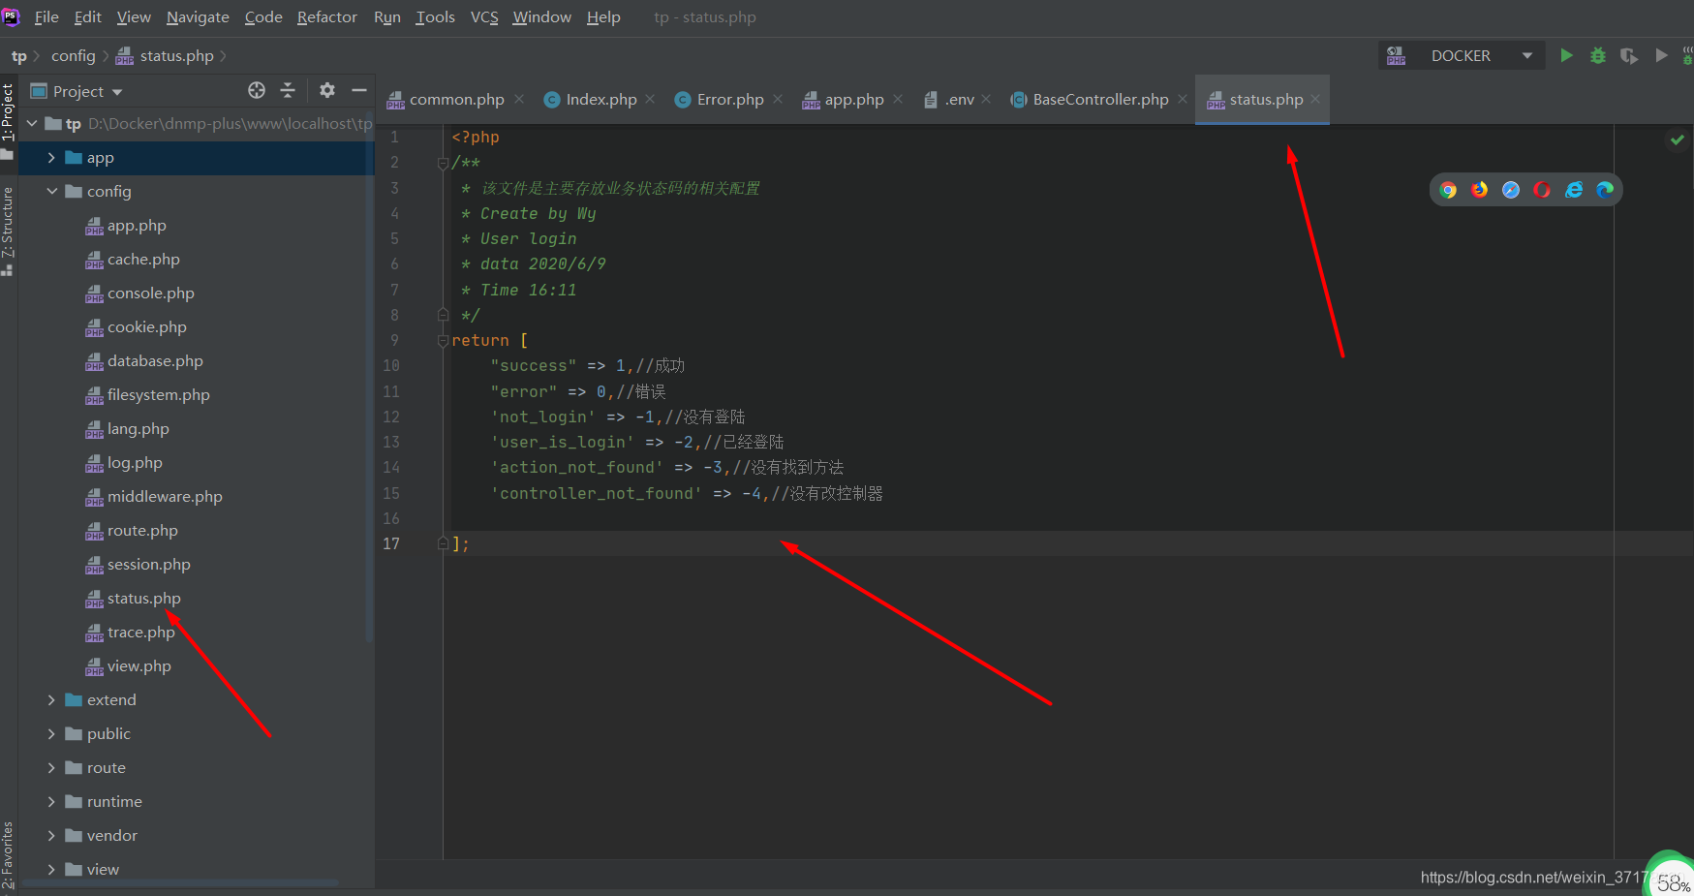Expand the runtime folder
This screenshot has height=896, width=1694.
pyautogui.click(x=51, y=801)
